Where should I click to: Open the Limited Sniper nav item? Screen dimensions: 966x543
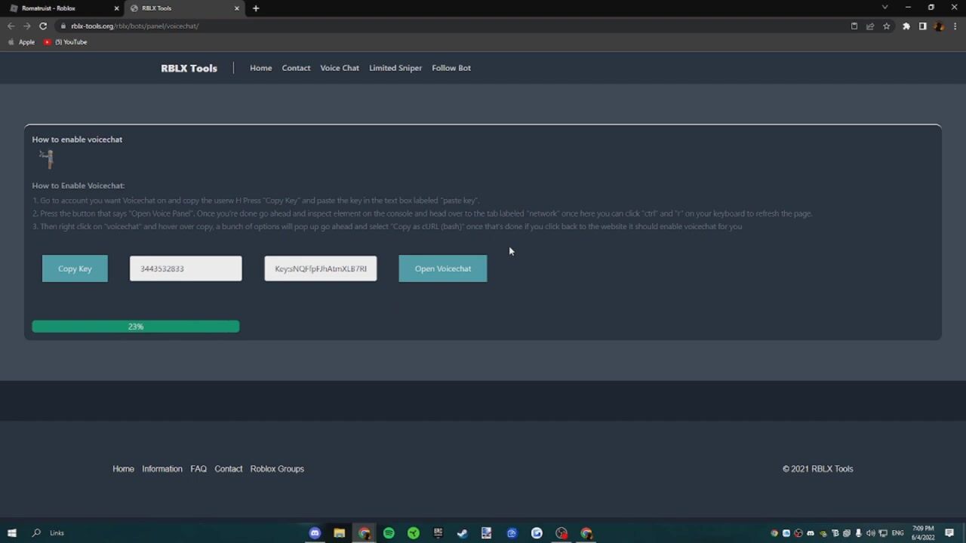[395, 68]
